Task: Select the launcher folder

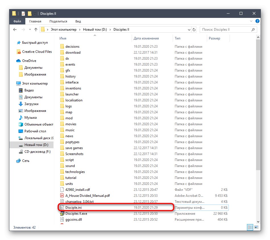Action: (72, 94)
